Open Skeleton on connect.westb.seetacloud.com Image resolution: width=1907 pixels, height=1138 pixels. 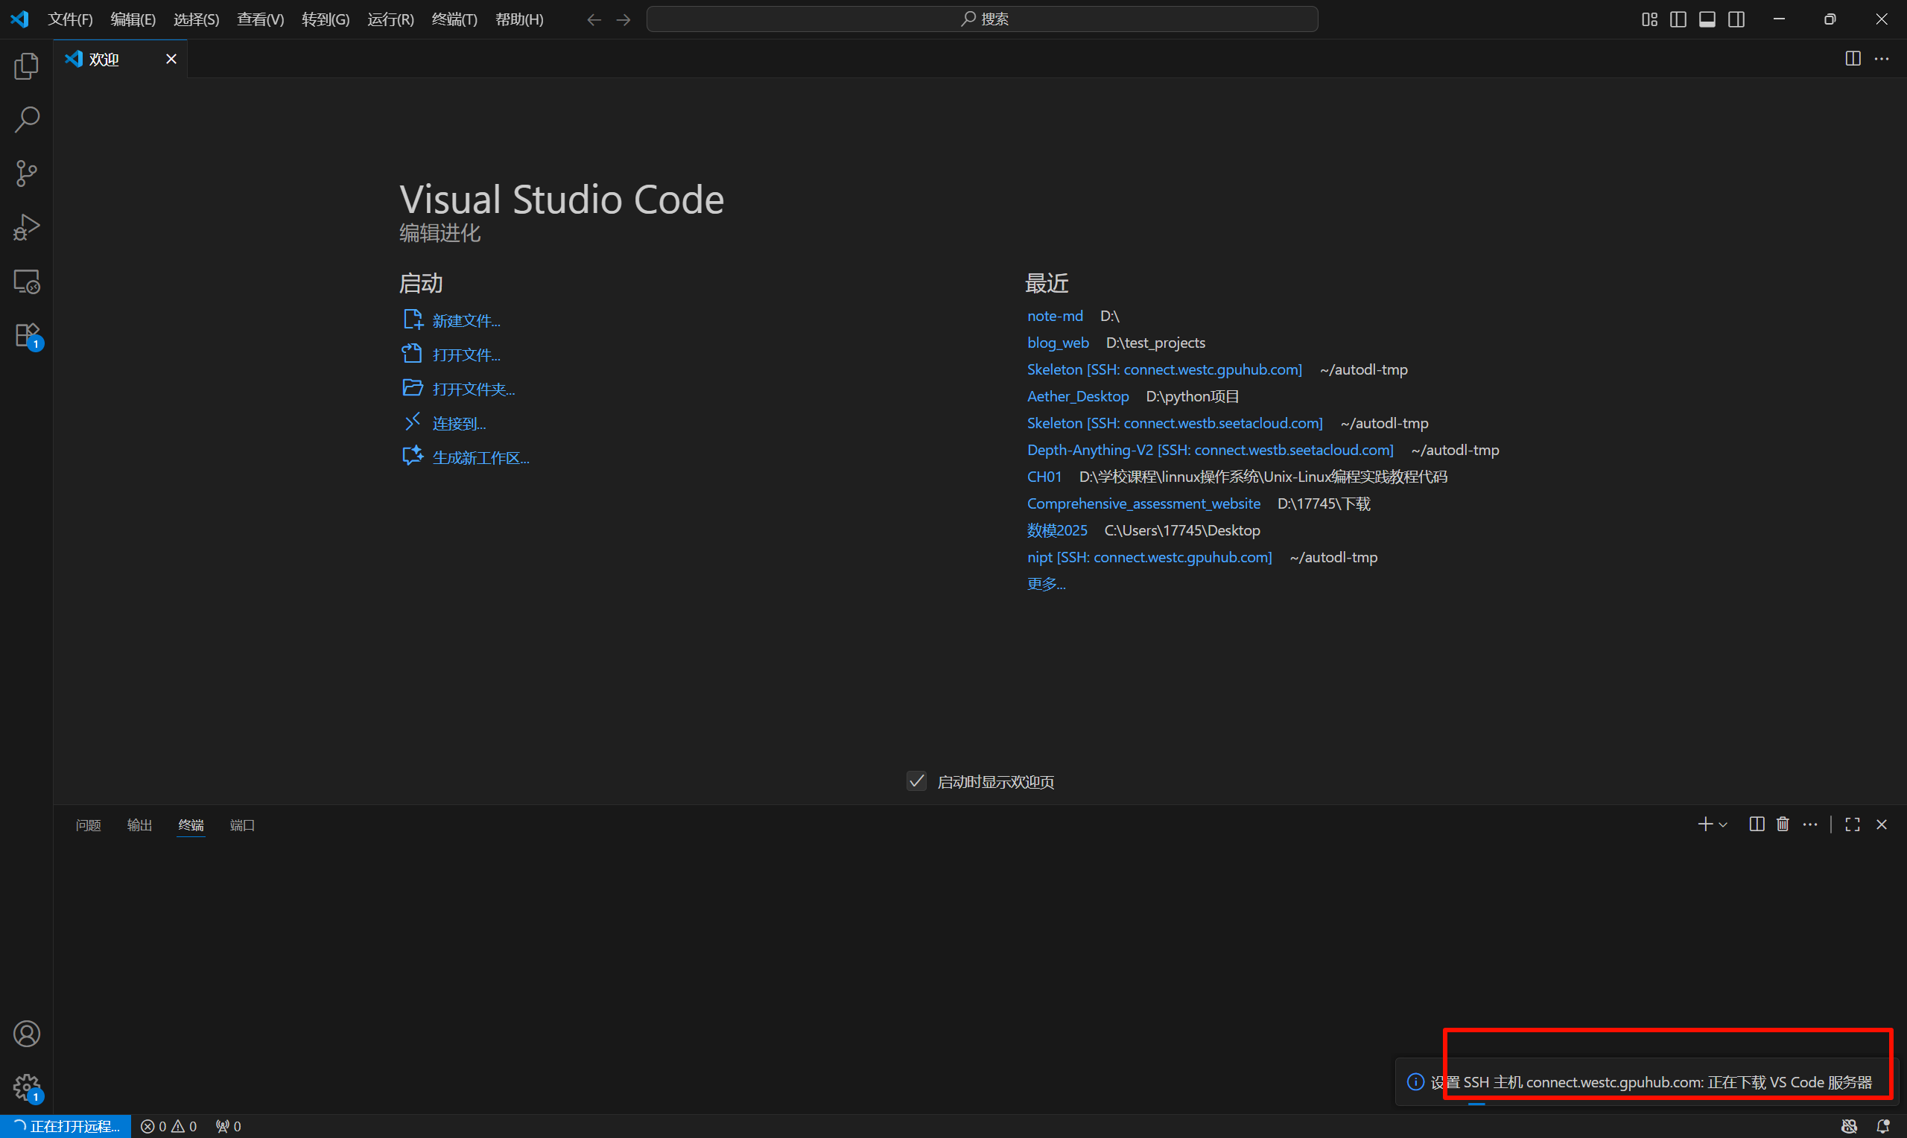pyautogui.click(x=1175, y=423)
